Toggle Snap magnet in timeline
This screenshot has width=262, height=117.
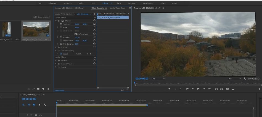tap(28, 105)
